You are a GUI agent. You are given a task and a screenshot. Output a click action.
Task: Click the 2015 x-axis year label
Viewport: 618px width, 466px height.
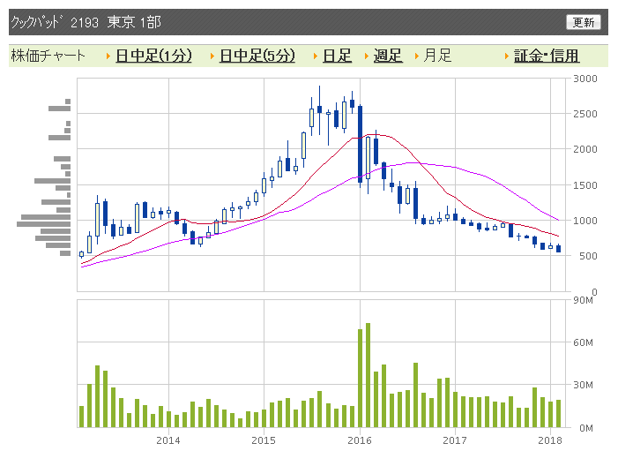pyautogui.click(x=264, y=440)
